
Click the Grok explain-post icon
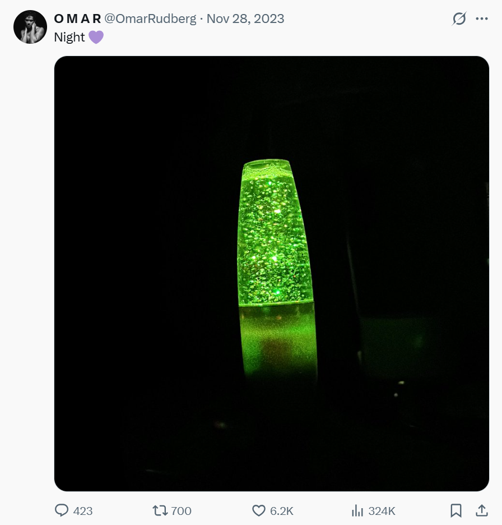point(459,19)
